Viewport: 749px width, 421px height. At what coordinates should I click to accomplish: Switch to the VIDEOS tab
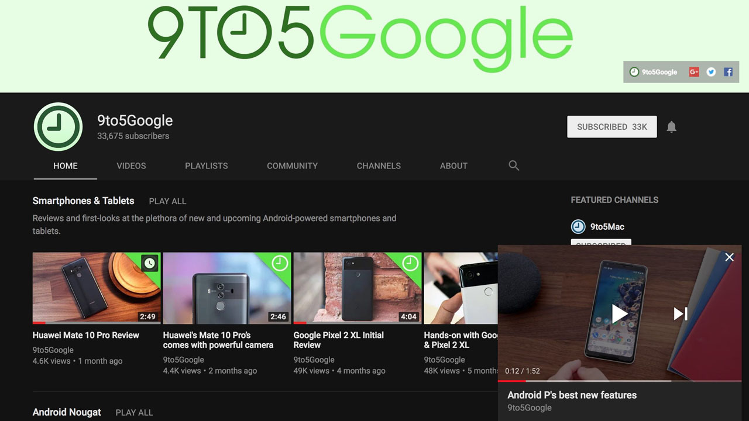click(x=131, y=166)
